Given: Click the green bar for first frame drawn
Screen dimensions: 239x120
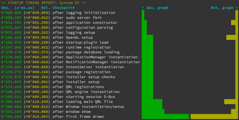Looking at the screenshot, I should 165,117.
